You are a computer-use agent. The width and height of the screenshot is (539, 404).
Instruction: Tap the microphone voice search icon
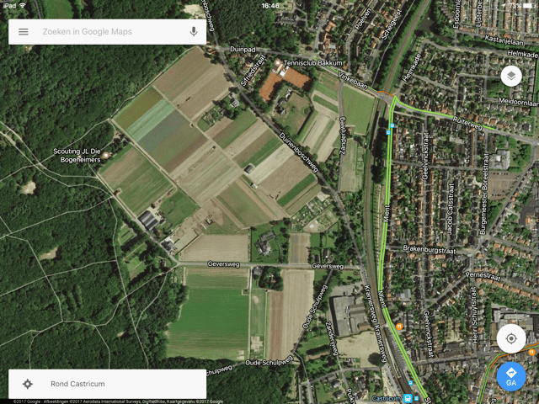(194, 32)
